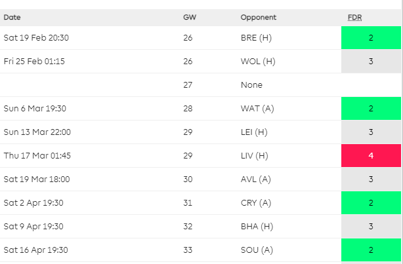
Task: Click the Date column header
Action: coord(12,17)
